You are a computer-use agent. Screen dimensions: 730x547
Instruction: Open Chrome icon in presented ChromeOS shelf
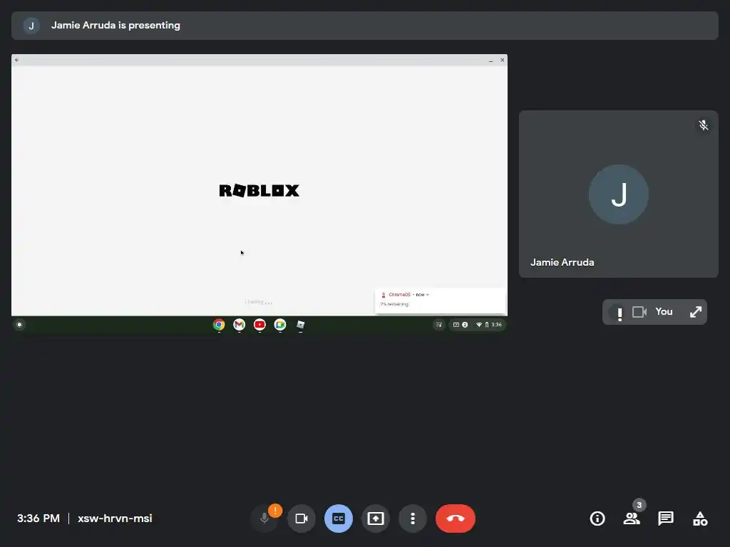(x=219, y=325)
